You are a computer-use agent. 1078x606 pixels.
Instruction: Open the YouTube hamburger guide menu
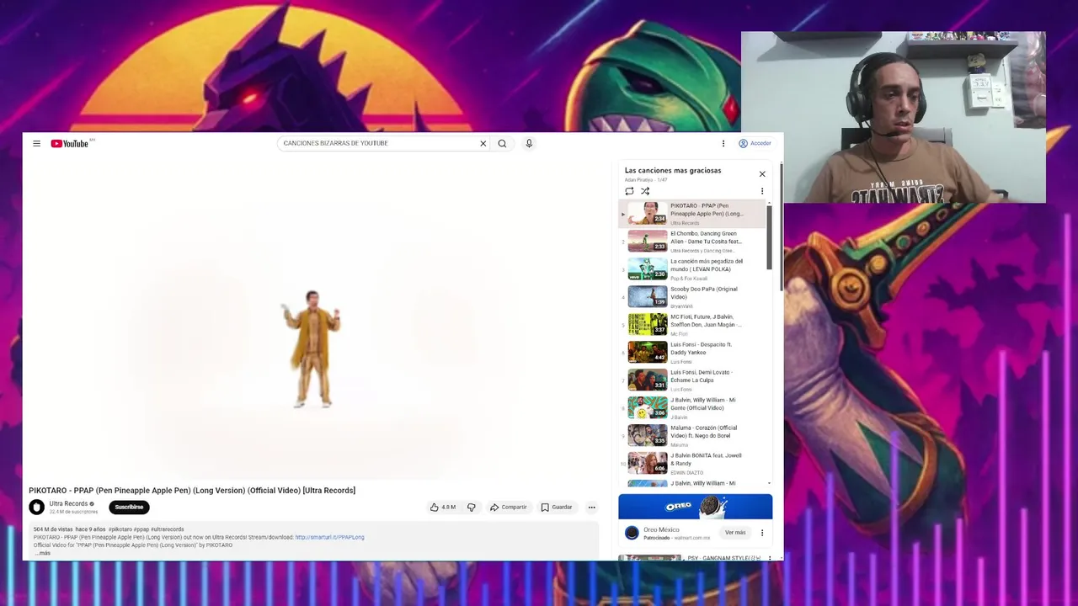(36, 144)
